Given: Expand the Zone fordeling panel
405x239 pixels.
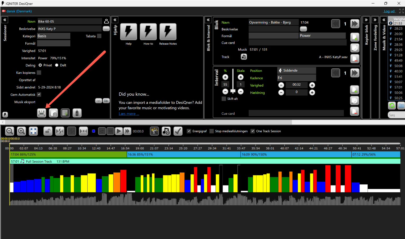Looking at the screenshot, I should [x=375, y=20].
